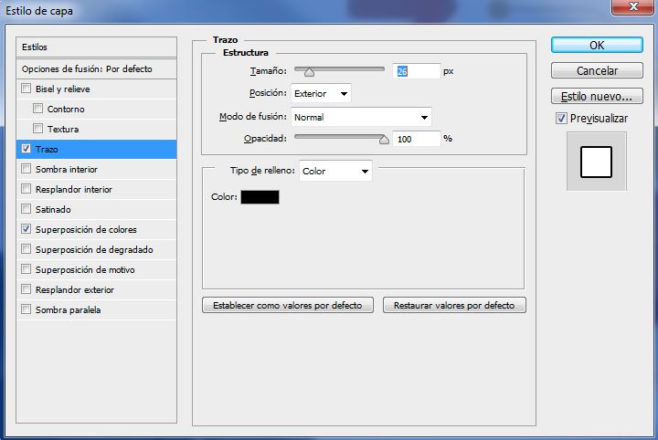
Task: Open the Sombra interior settings label
Action: [67, 169]
